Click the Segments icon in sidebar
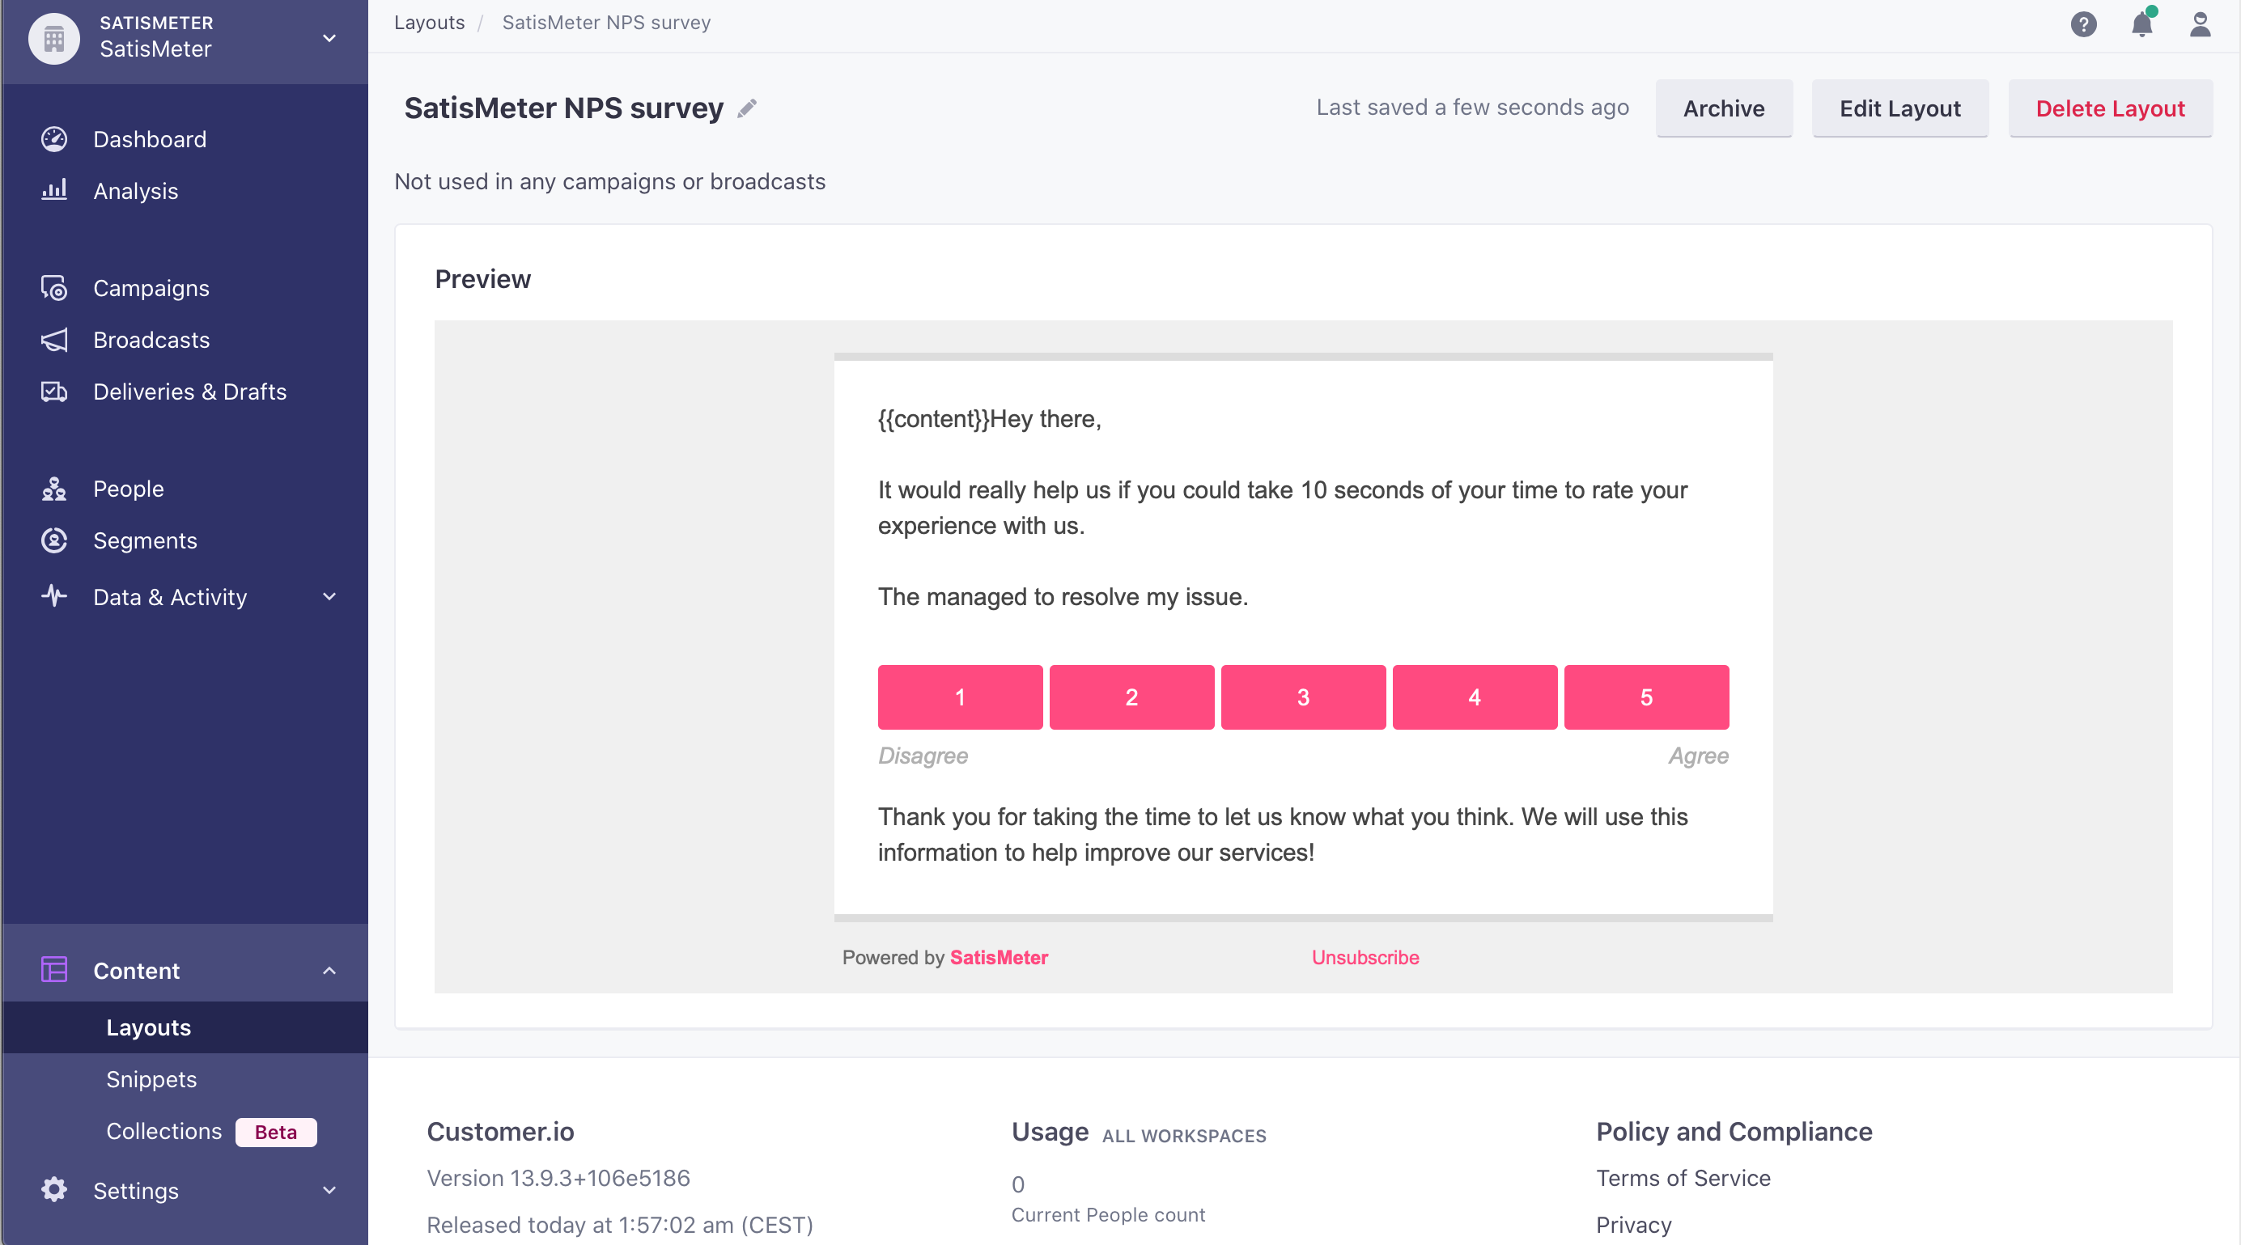 tap(54, 540)
